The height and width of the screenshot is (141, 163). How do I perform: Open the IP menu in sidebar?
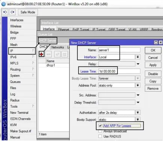(22, 51)
